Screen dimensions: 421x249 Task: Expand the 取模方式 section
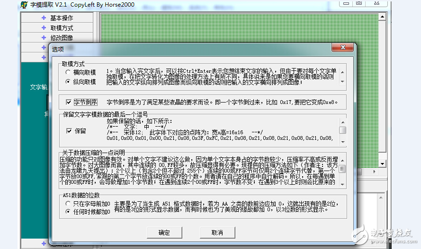(62, 28)
